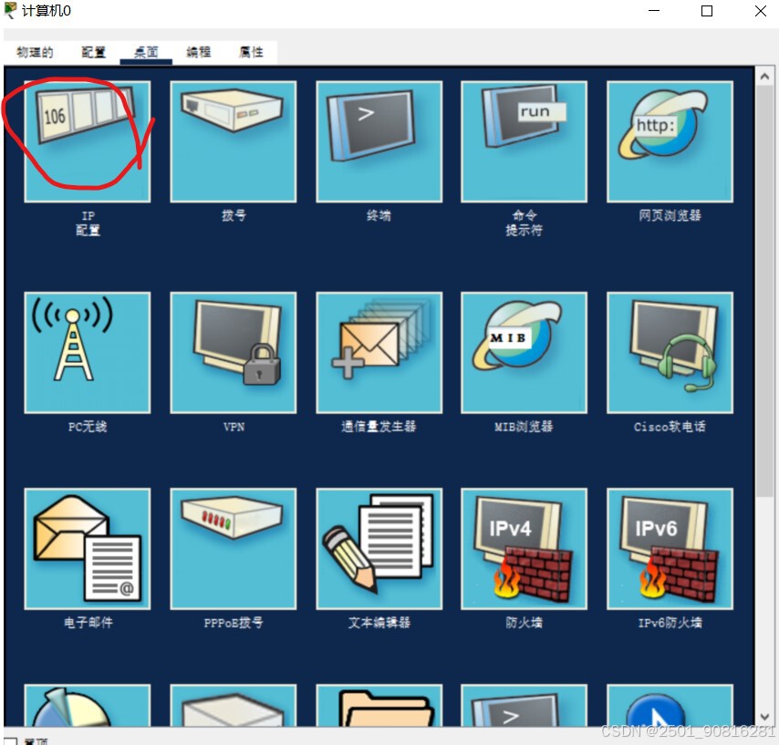Minimize the 计算机0 window
This screenshot has width=779, height=745.
(x=654, y=11)
